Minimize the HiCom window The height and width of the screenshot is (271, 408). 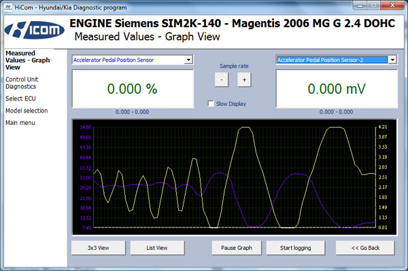point(360,5)
